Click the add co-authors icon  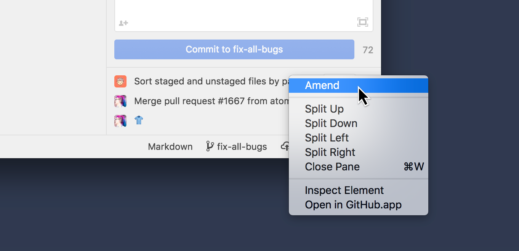click(x=123, y=23)
